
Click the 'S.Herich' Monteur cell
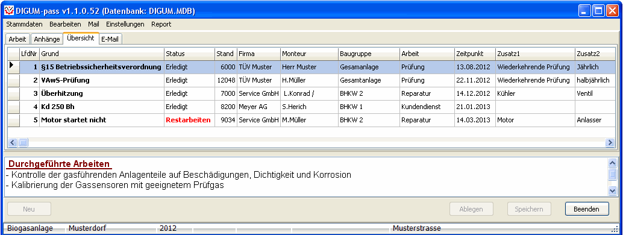309,107
